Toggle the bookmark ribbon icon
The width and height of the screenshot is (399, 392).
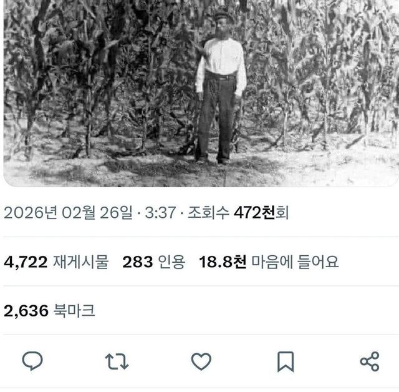(286, 361)
